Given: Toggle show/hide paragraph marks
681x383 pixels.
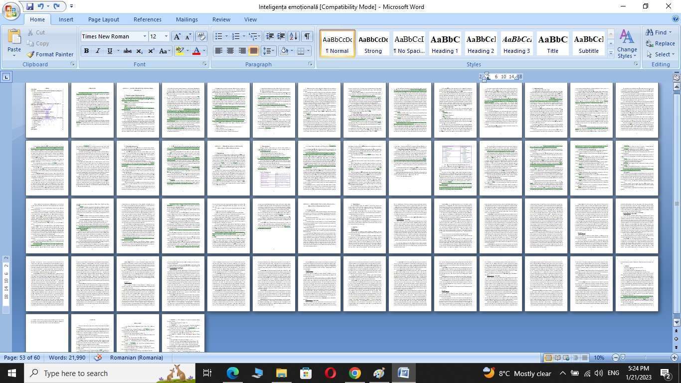Looking at the screenshot, I should (307, 36).
